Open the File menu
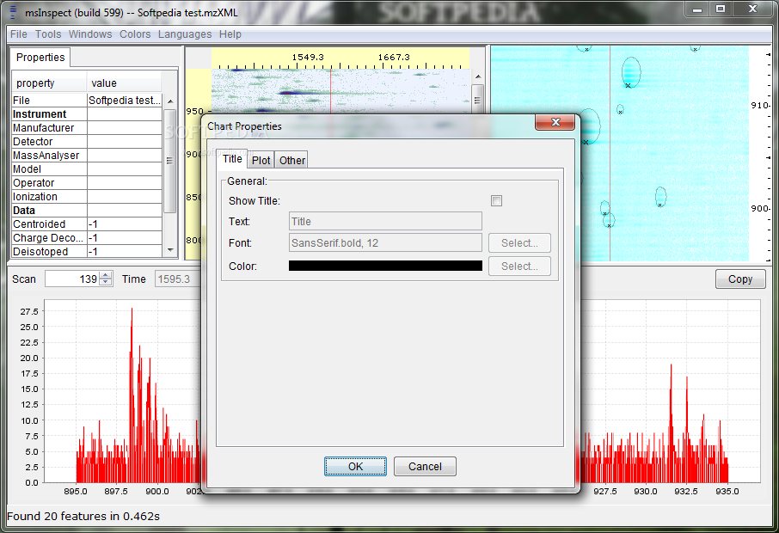This screenshot has height=533, width=779. (19, 34)
